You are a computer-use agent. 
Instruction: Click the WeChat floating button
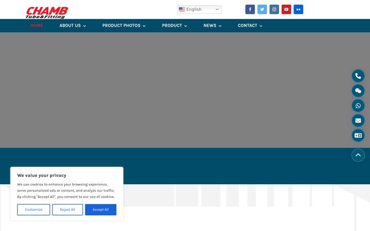pos(358,91)
